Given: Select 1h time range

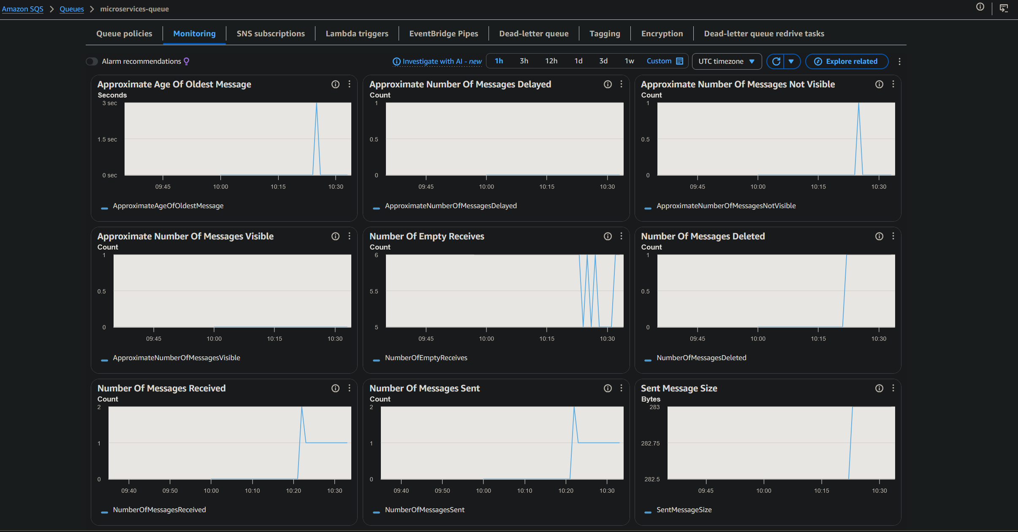Looking at the screenshot, I should click(x=499, y=61).
